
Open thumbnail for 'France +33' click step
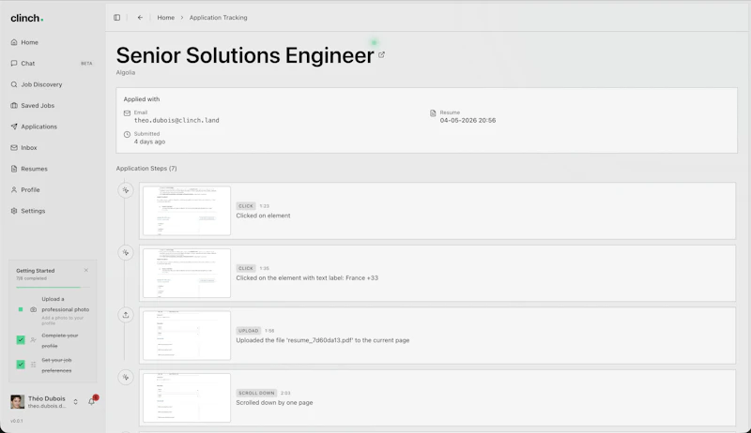point(187,273)
